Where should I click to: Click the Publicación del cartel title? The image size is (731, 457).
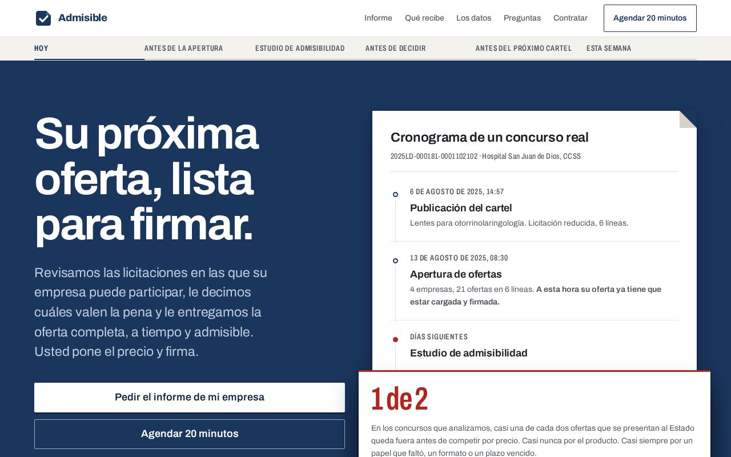point(461,208)
